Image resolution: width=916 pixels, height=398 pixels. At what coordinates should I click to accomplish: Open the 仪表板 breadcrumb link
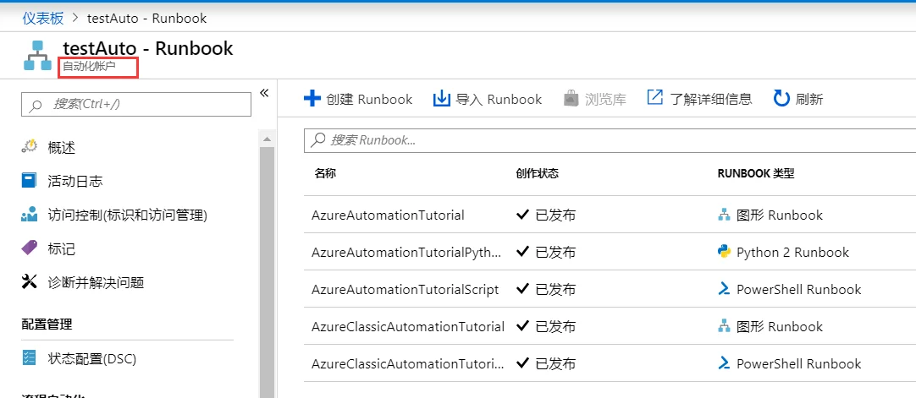click(x=43, y=18)
